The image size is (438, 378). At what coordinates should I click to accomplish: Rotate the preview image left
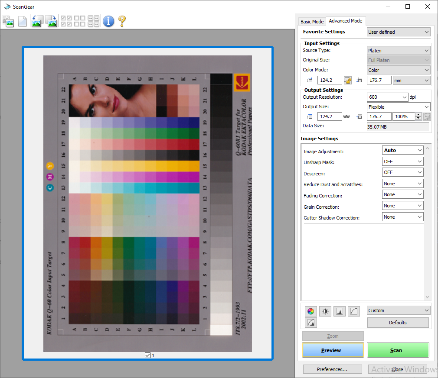point(37,21)
